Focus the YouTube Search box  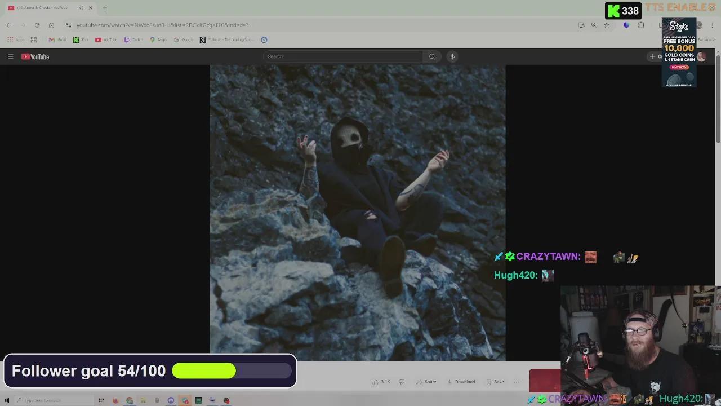coord(344,56)
